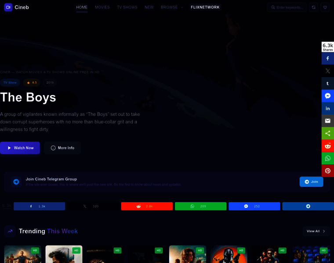
Task: Share via Email in side share bar
Action: coord(327,121)
